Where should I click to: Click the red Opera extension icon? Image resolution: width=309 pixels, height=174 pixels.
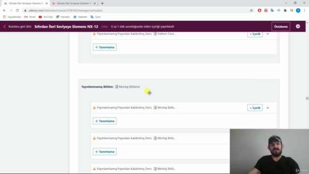click(259, 11)
